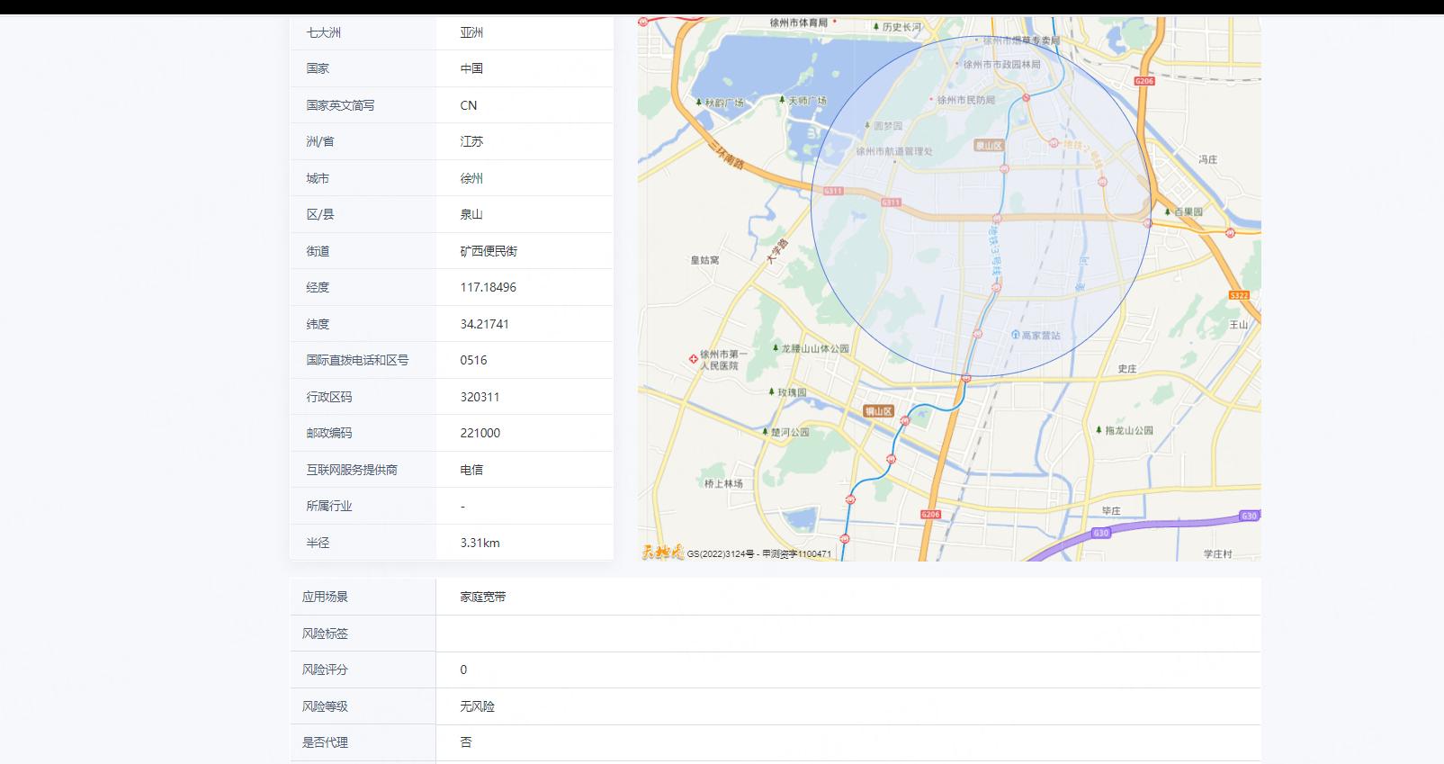Click the 拖龙山公园 park marker

1099,430
